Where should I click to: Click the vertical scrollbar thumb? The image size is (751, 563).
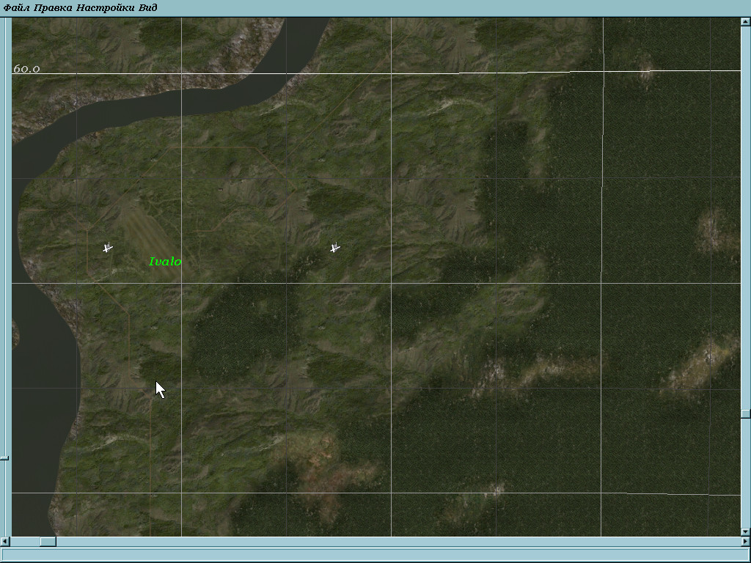click(x=746, y=413)
